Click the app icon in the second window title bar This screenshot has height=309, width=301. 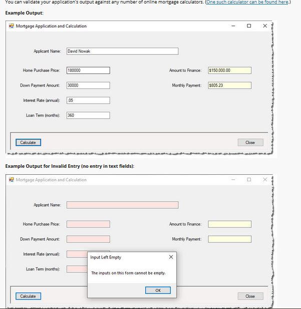coord(12,179)
